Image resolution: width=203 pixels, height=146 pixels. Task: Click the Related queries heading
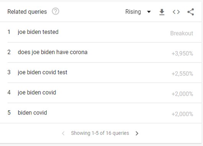[27, 12]
